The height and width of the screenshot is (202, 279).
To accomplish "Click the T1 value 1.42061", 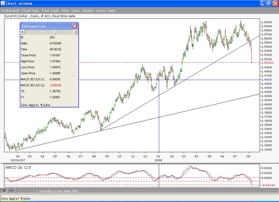I will pyautogui.click(x=55, y=97).
